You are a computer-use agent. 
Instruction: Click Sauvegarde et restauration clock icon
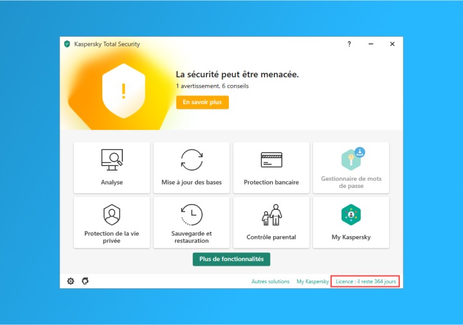(x=192, y=214)
